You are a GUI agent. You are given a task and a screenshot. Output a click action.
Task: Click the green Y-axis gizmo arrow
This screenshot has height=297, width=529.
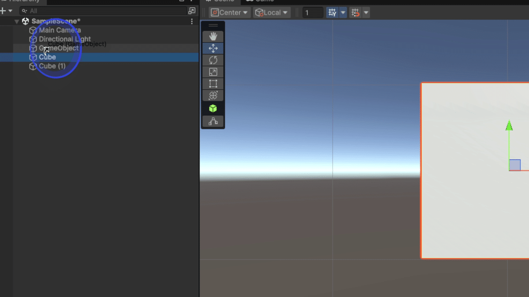coord(509,126)
